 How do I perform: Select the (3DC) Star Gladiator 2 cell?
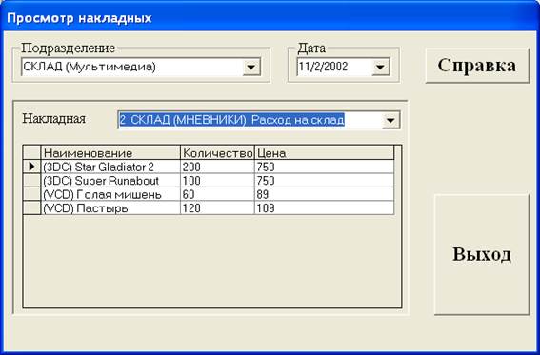pyautogui.click(x=110, y=167)
